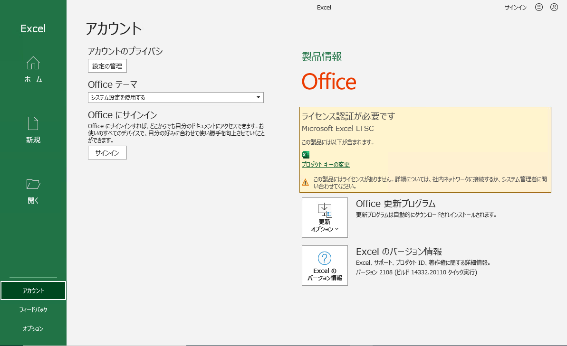Click the Office 更新プログラム heading
567x346 pixels.
(x=395, y=203)
